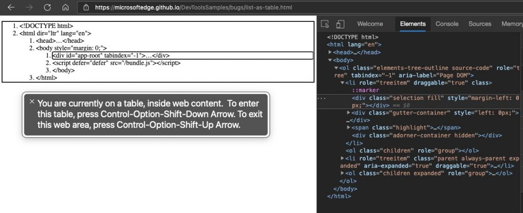This screenshot has width=523, height=213.
Task: Switch to the Welcome tab
Action: point(370,24)
